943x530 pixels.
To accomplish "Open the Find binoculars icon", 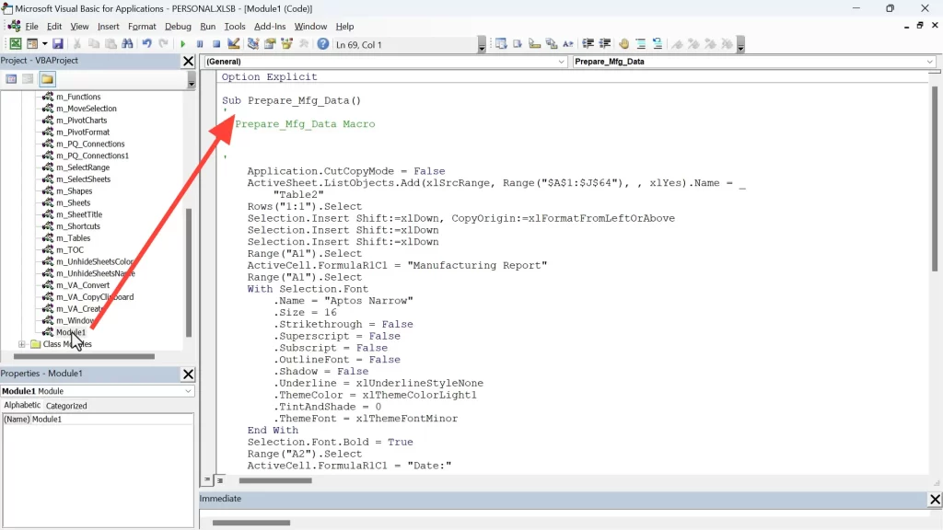I will pyautogui.click(x=127, y=44).
